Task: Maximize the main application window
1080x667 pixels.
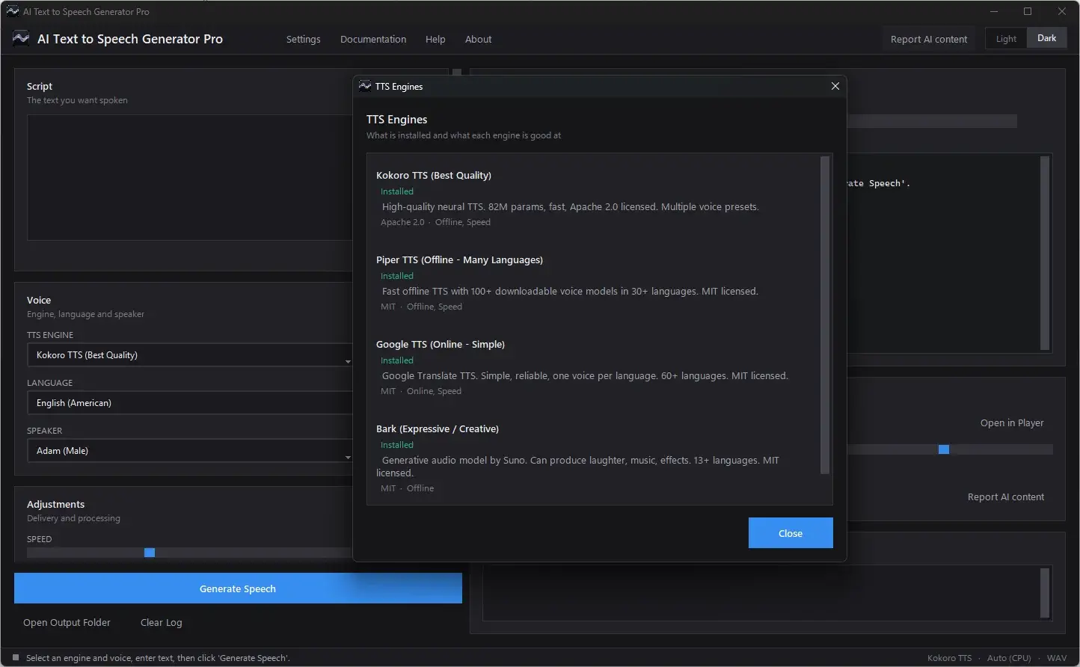Action: pos(1028,11)
